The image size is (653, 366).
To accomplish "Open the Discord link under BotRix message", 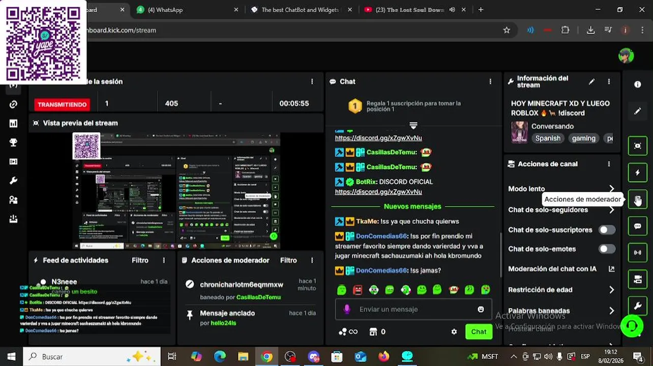I will (378, 192).
